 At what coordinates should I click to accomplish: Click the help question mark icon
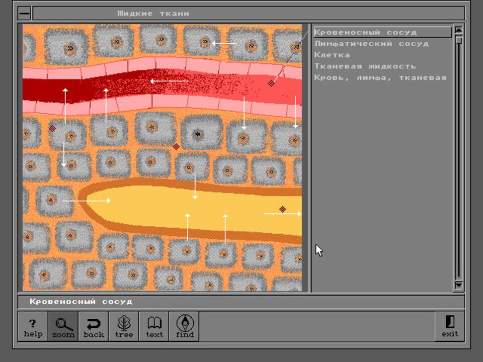(32, 326)
